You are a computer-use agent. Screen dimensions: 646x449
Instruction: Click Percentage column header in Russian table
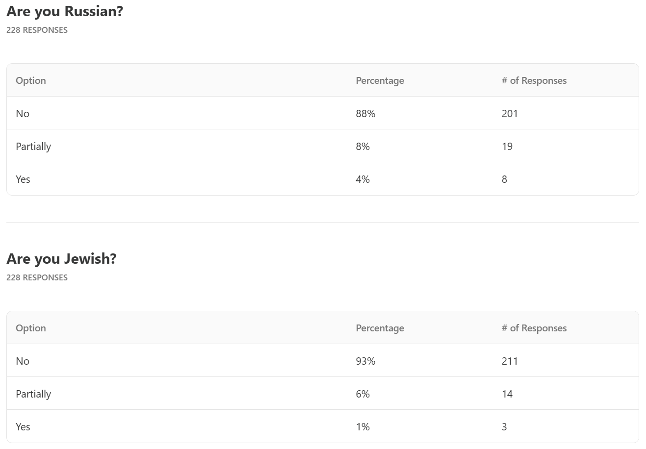click(x=380, y=80)
